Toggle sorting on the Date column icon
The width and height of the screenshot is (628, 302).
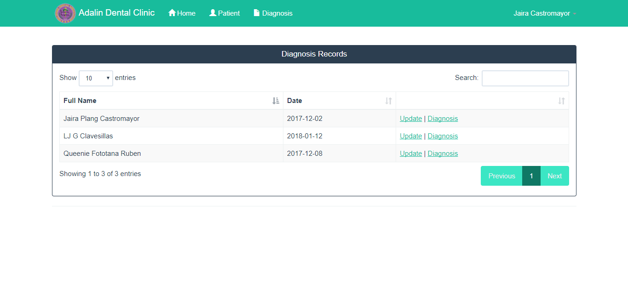pyautogui.click(x=388, y=100)
